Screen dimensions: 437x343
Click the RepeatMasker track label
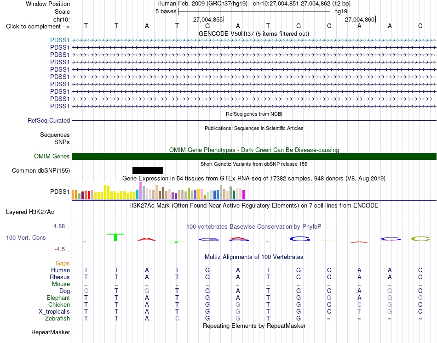(x=51, y=332)
